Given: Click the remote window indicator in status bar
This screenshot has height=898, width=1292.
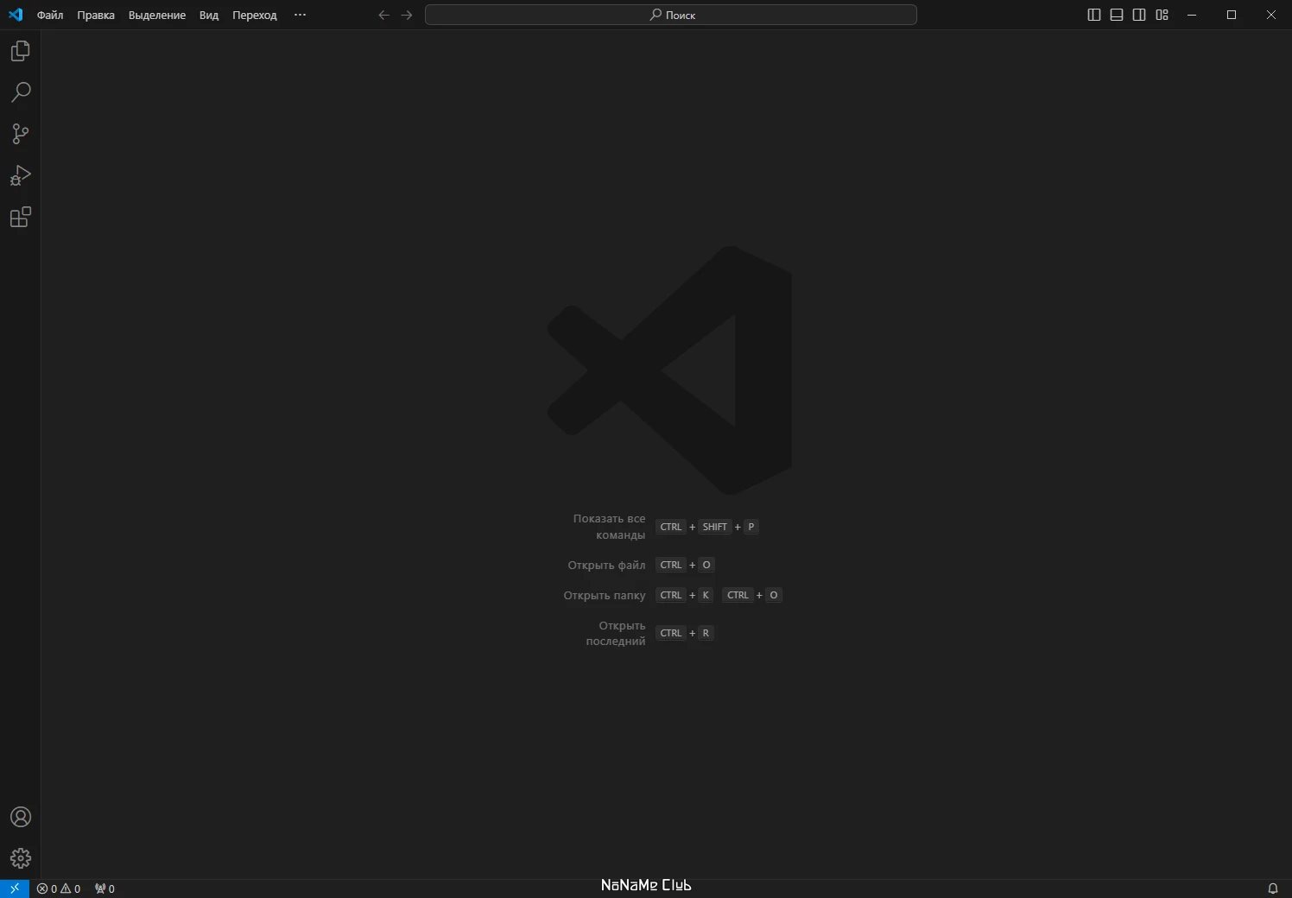Looking at the screenshot, I should (x=15, y=889).
